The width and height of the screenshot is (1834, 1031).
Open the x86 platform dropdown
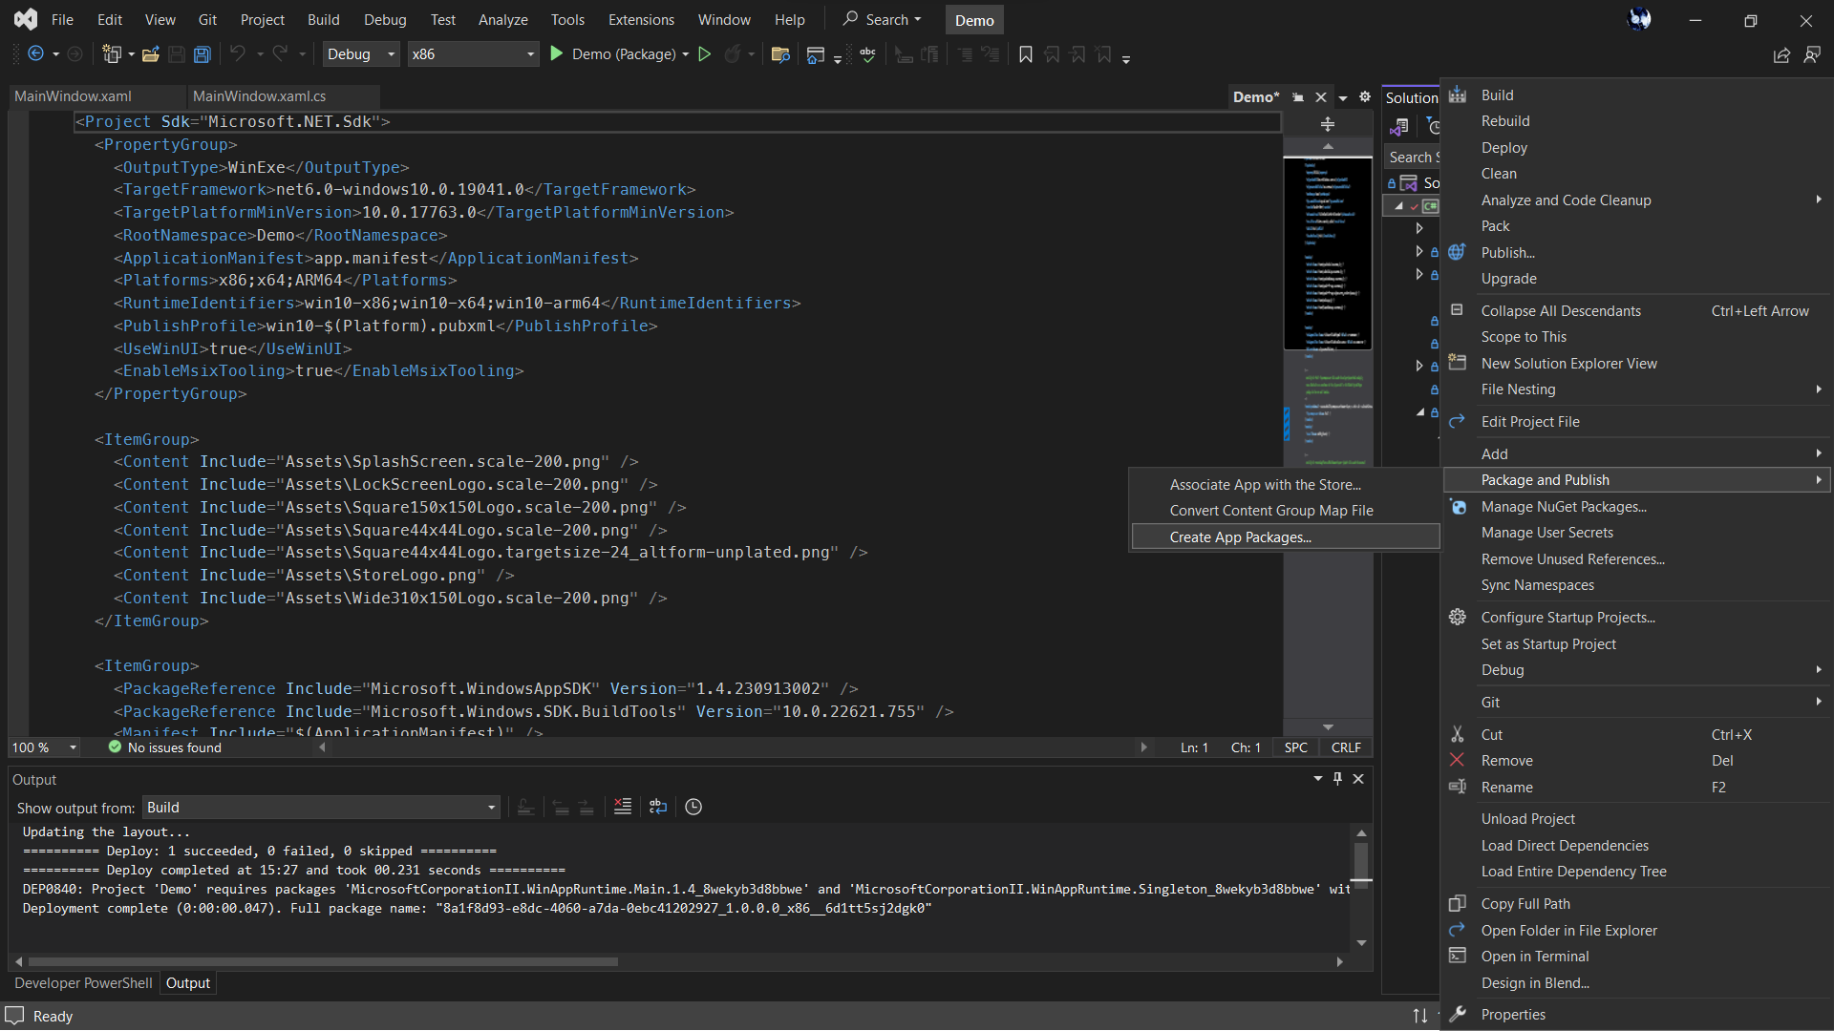473,54
